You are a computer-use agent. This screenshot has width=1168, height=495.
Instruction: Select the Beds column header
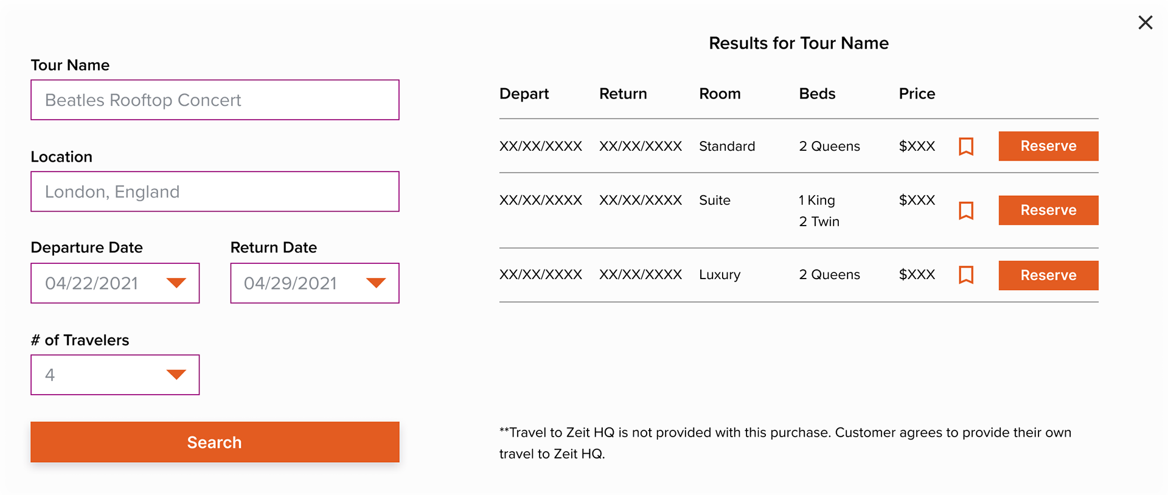click(x=817, y=94)
